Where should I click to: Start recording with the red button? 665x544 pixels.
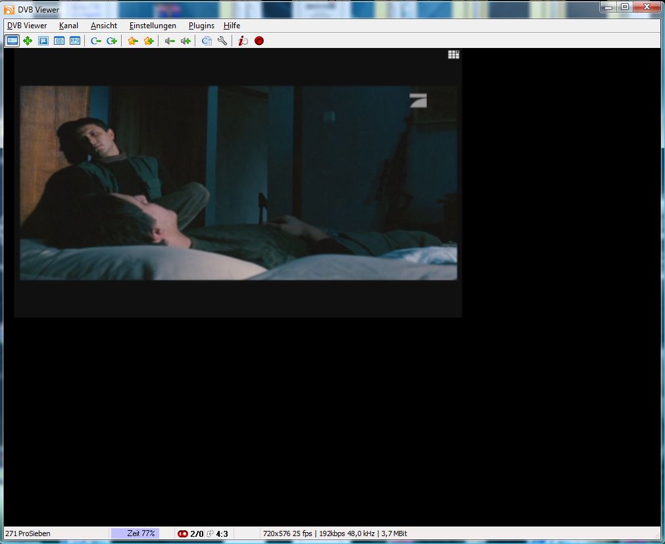[259, 41]
